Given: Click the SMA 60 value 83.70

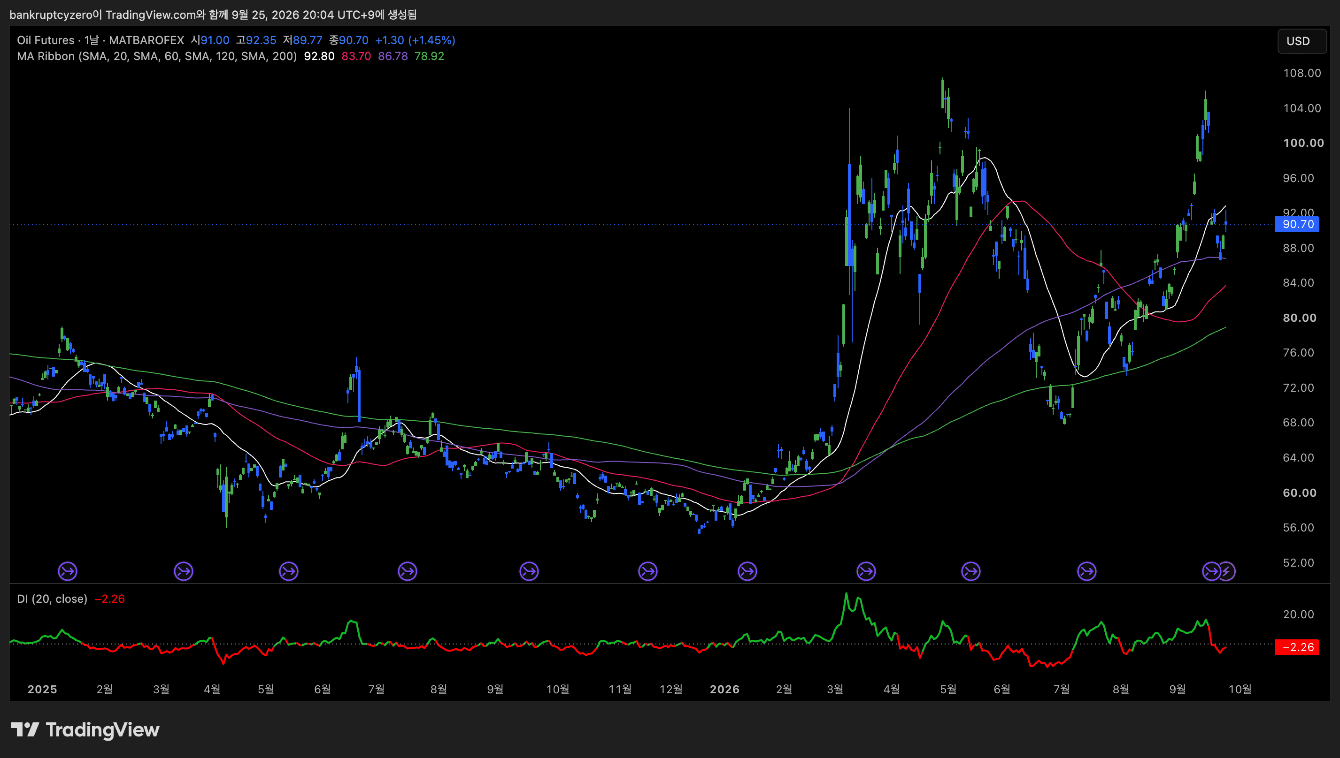Looking at the screenshot, I should click(x=356, y=56).
